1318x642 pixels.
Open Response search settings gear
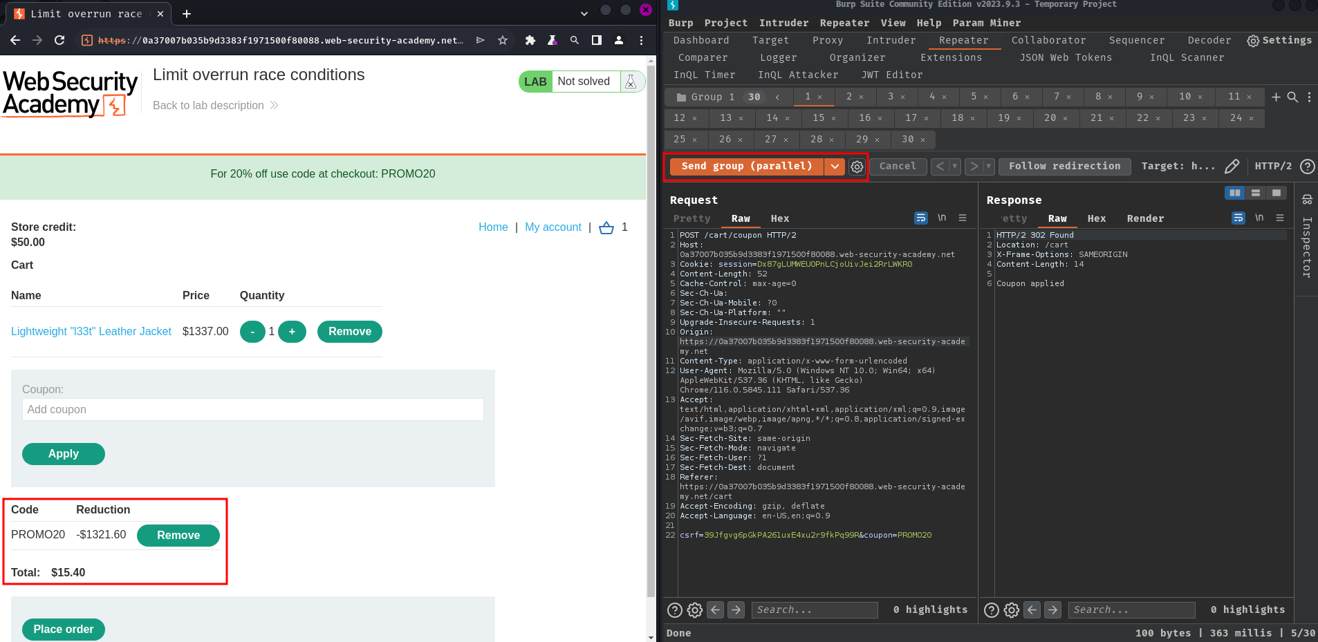point(1012,610)
